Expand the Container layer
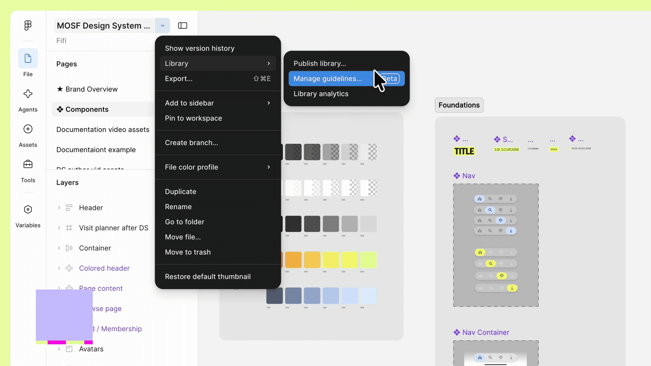 [59, 248]
